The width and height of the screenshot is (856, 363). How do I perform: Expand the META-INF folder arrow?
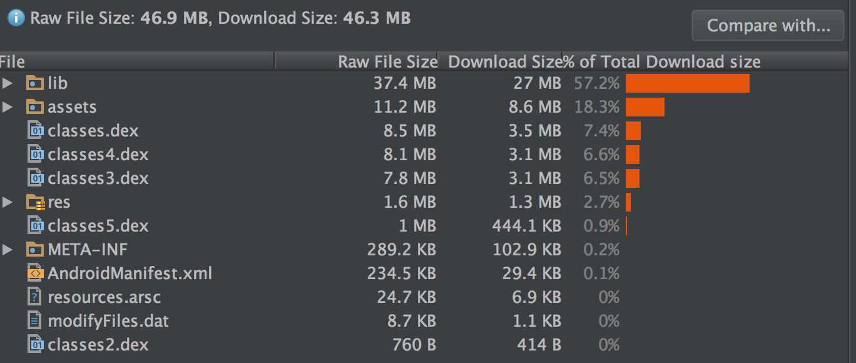[x=8, y=250]
